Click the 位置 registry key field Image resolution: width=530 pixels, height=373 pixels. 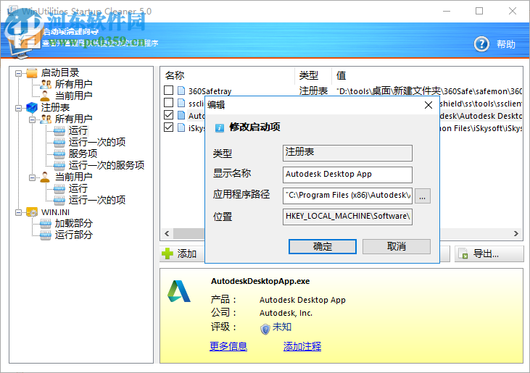coord(347,217)
